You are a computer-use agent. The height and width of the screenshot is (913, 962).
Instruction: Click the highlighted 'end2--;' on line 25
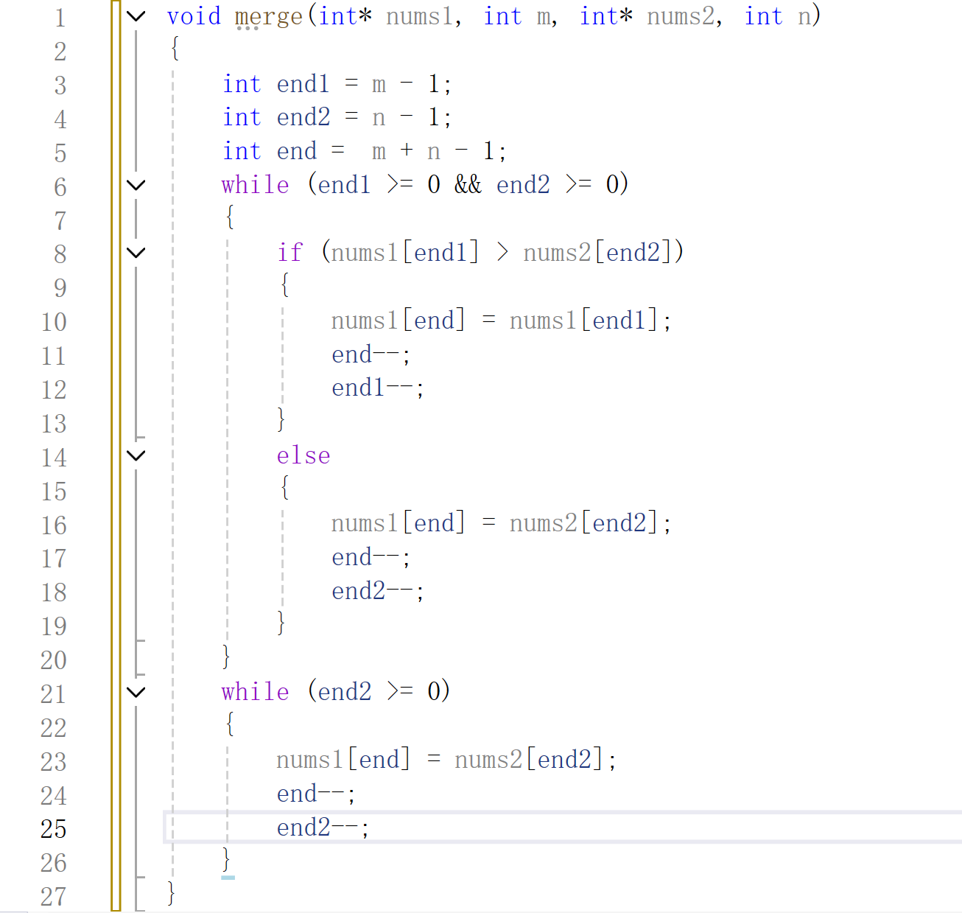point(323,828)
